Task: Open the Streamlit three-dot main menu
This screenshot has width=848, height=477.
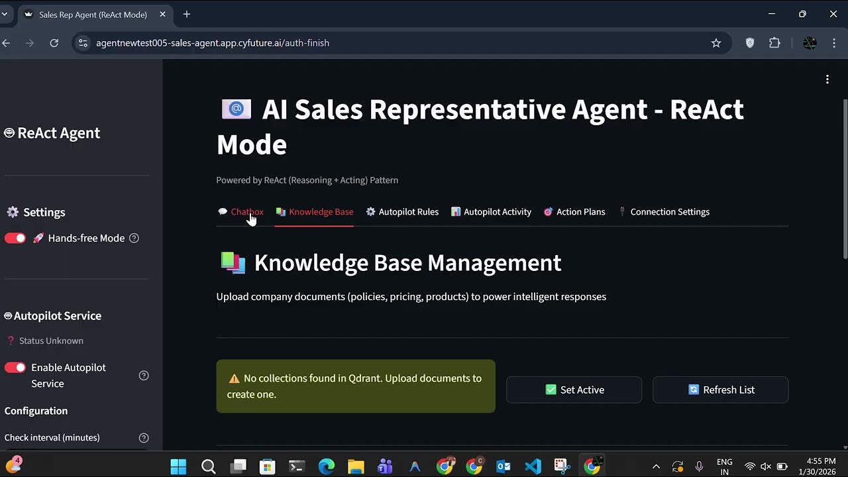Action: click(x=827, y=79)
